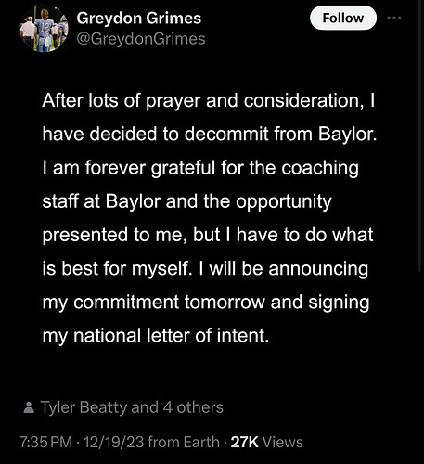Click the Views label beside 27K

283,442
